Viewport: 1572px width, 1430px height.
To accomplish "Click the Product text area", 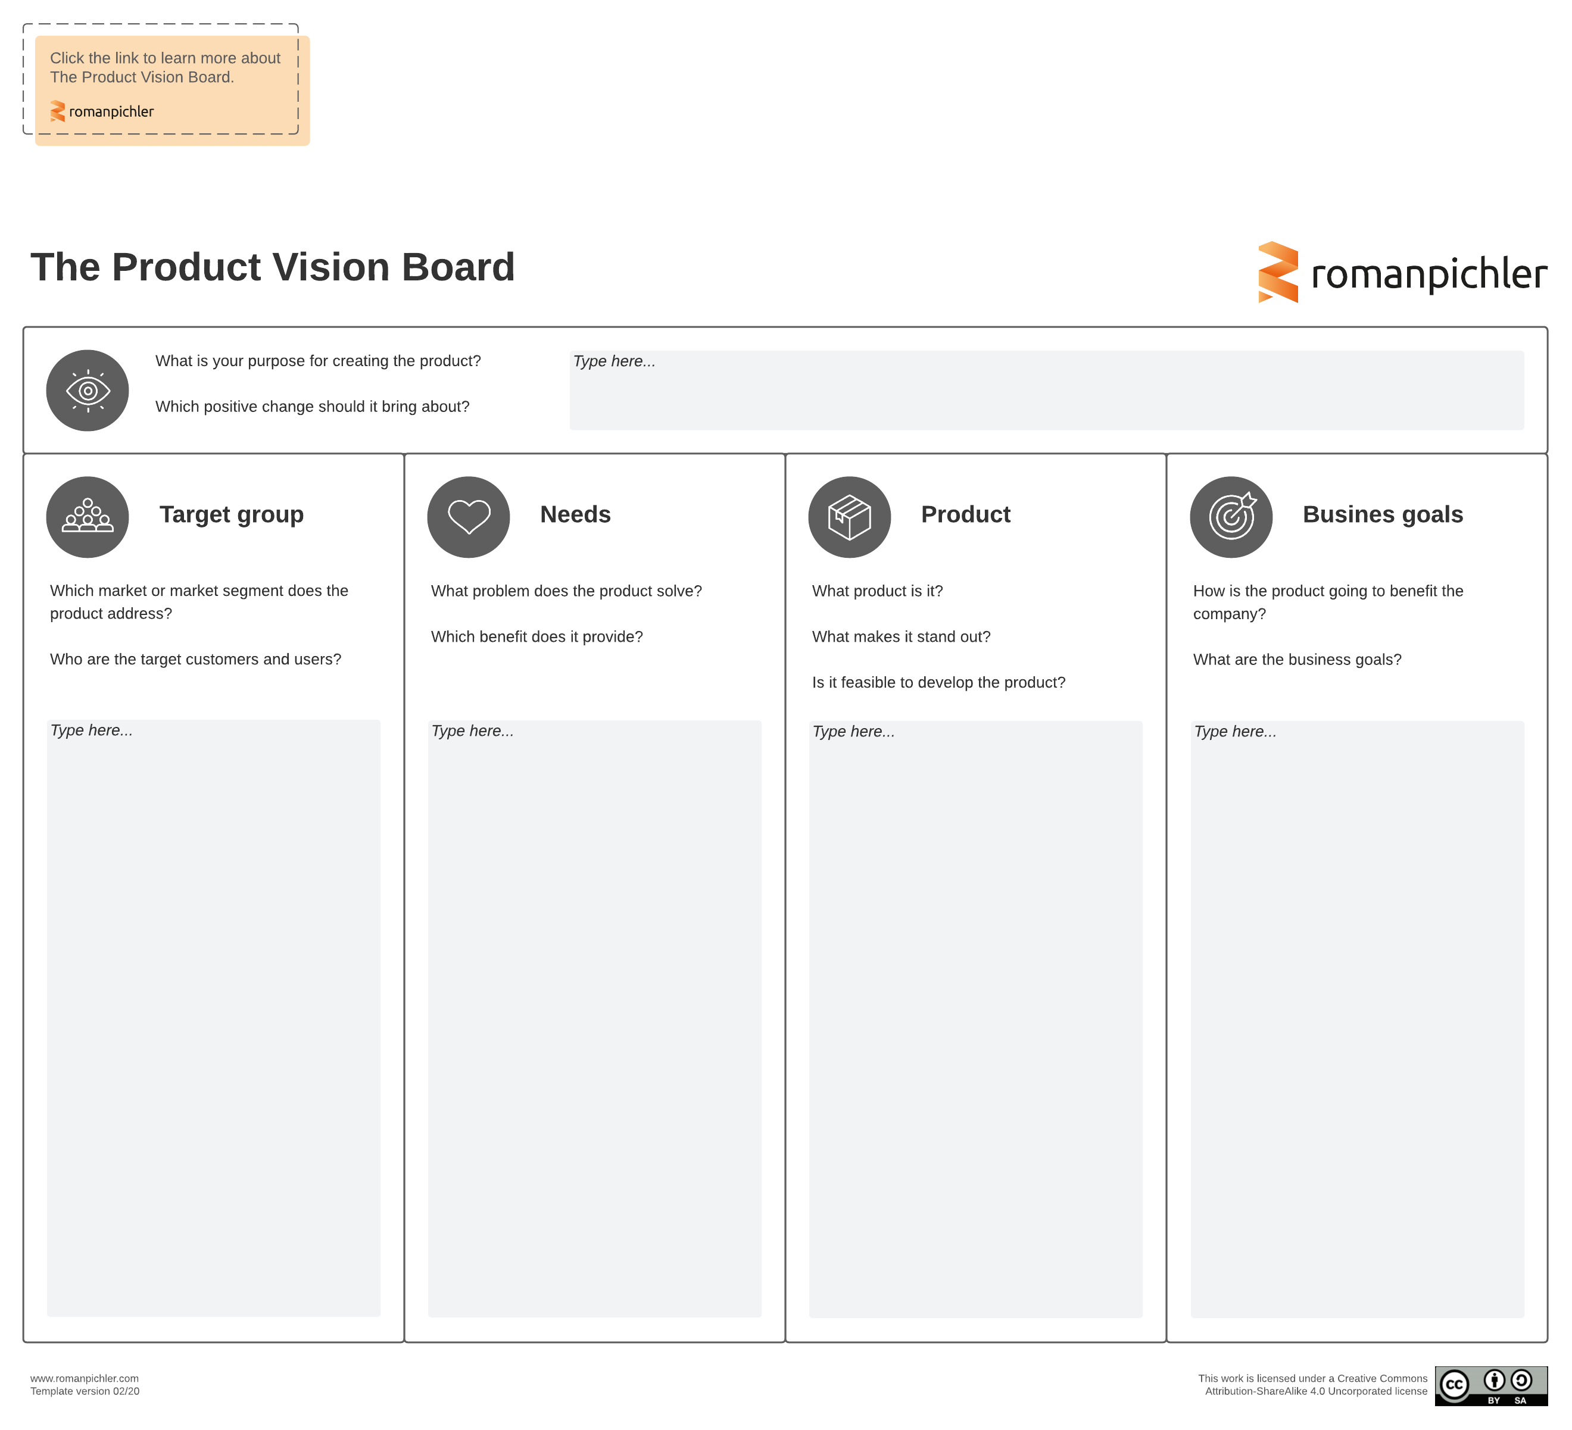I will (975, 1017).
